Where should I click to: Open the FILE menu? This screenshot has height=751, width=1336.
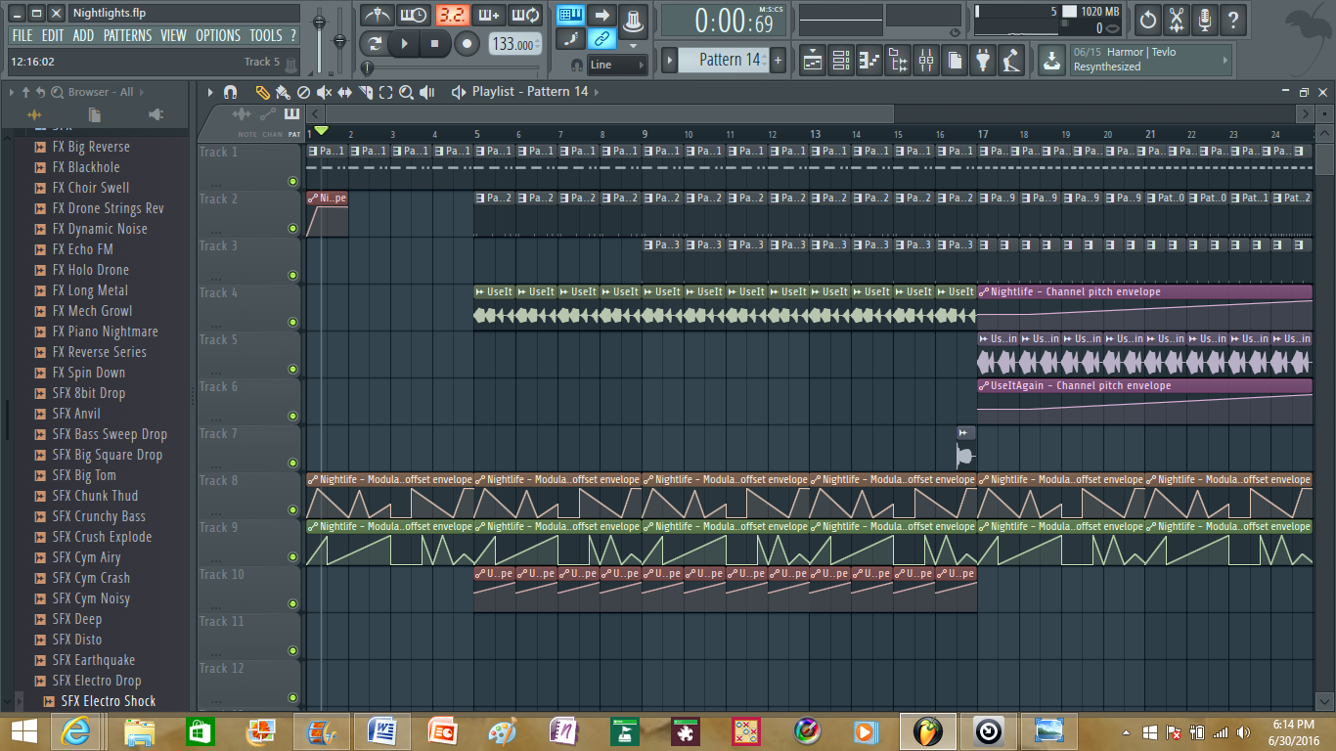click(x=22, y=35)
